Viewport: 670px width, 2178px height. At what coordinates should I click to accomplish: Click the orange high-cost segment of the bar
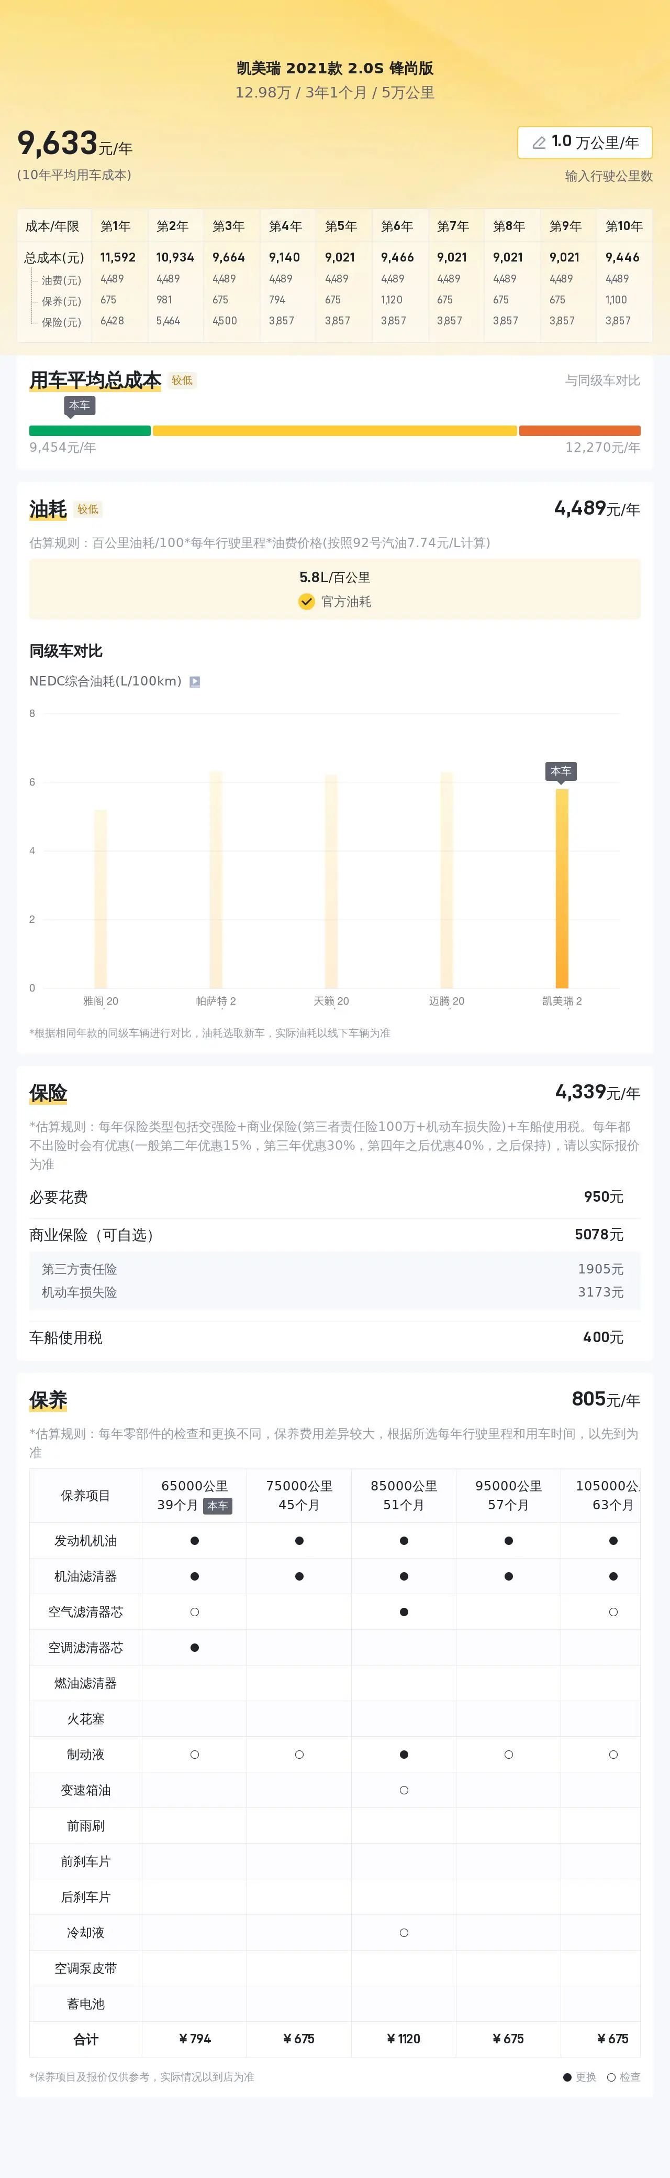pos(579,431)
